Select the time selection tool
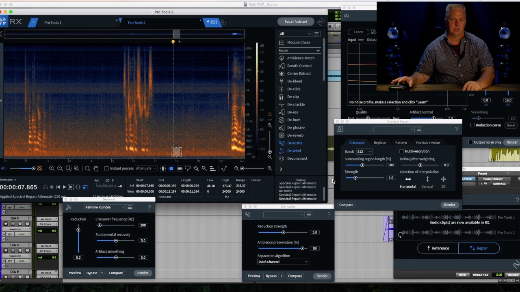The height and width of the screenshot is (292, 520). [163, 168]
